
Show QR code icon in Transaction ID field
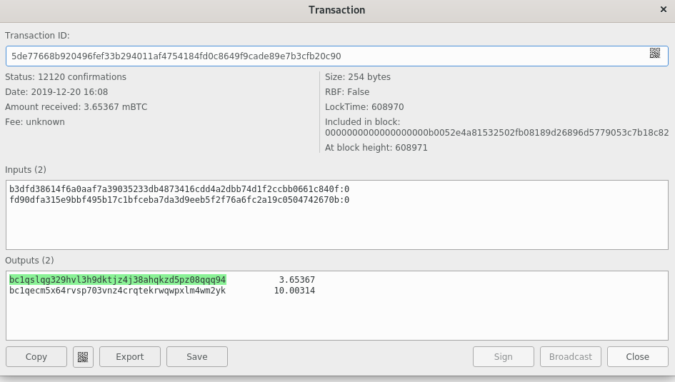click(655, 53)
